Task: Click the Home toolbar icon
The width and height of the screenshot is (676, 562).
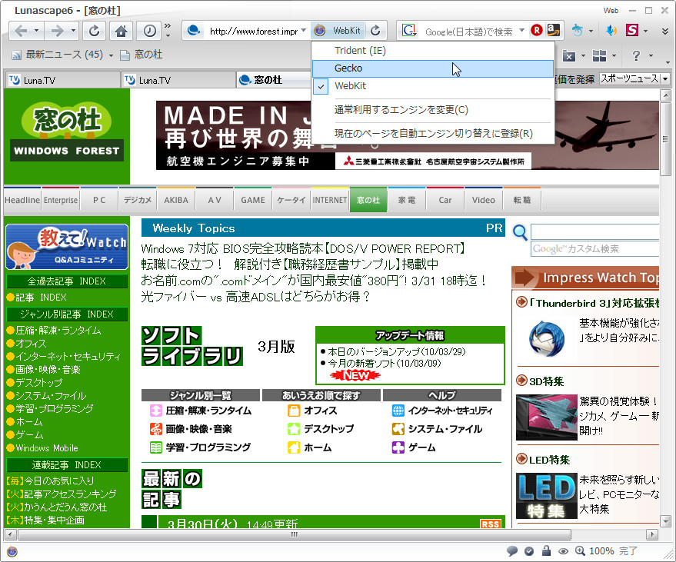Action: [119, 31]
